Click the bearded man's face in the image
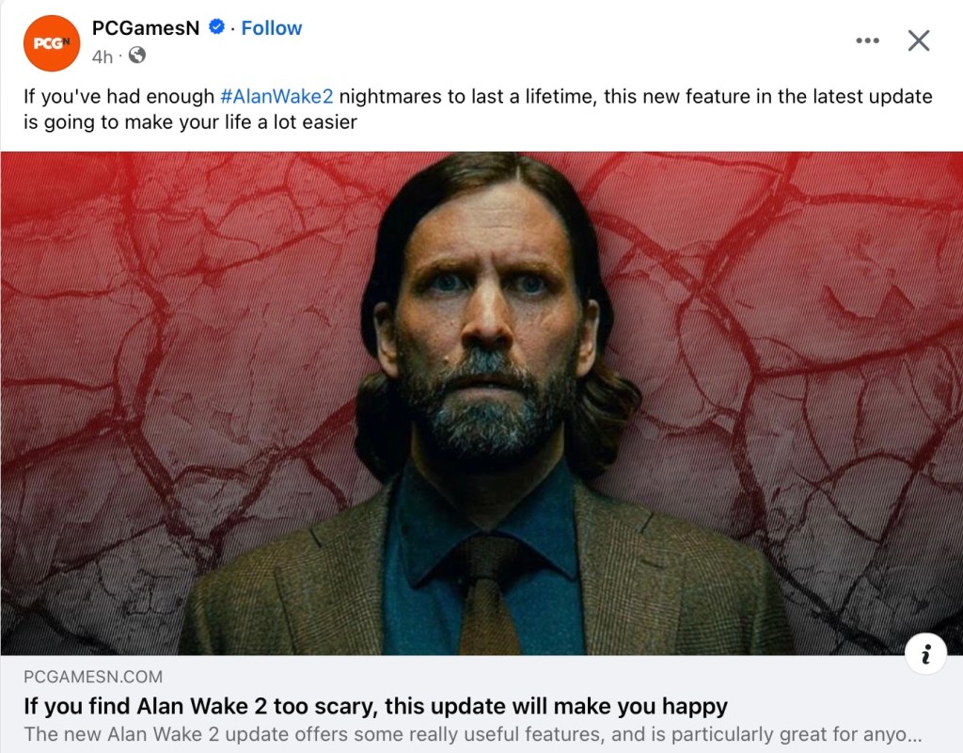 click(x=487, y=320)
